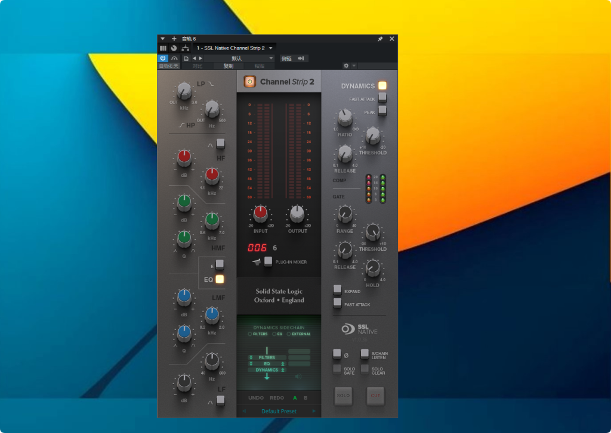Move FILTERS block down in routing
This screenshot has height=433, width=611.
tap(251, 357)
